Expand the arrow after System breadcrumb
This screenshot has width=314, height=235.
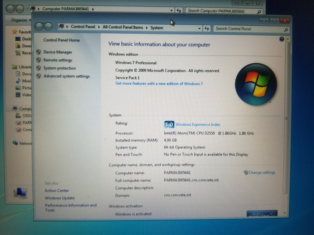pyautogui.click(x=166, y=28)
